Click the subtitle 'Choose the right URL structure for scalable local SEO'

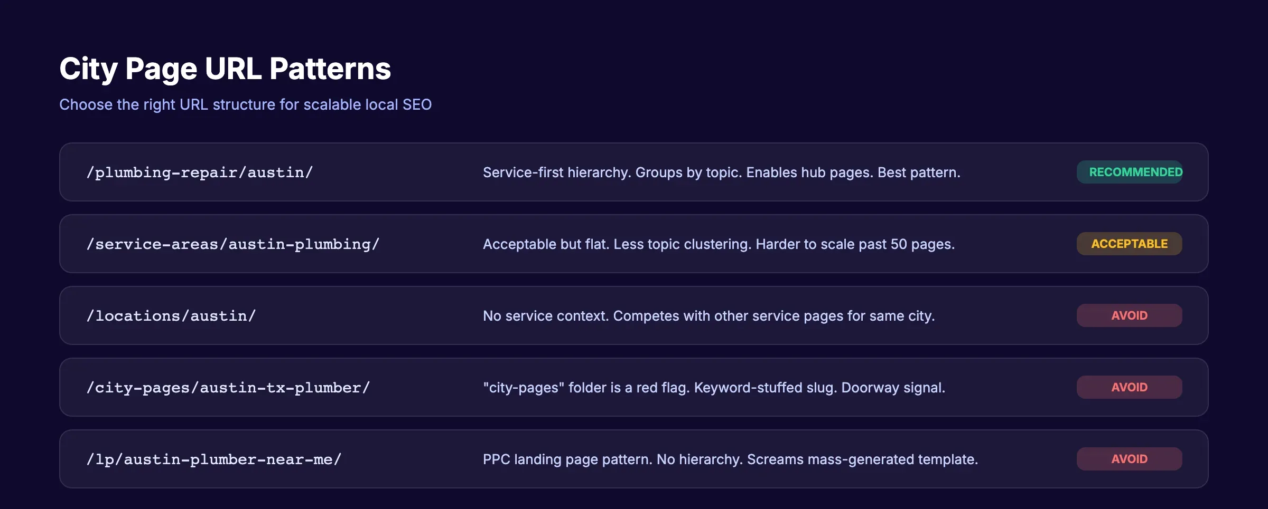245,104
